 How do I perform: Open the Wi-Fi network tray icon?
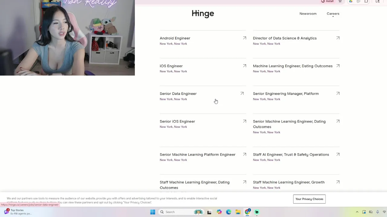pyautogui.click(x=384, y=212)
